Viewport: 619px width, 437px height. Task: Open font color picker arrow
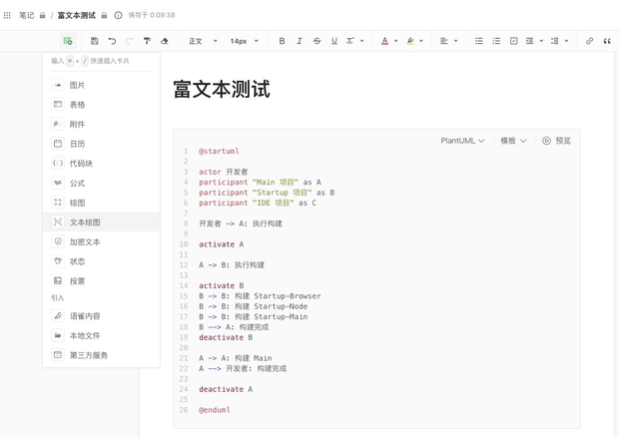pos(396,41)
